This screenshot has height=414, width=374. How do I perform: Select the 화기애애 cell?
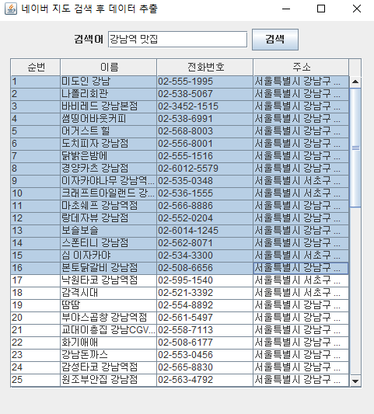109,343
